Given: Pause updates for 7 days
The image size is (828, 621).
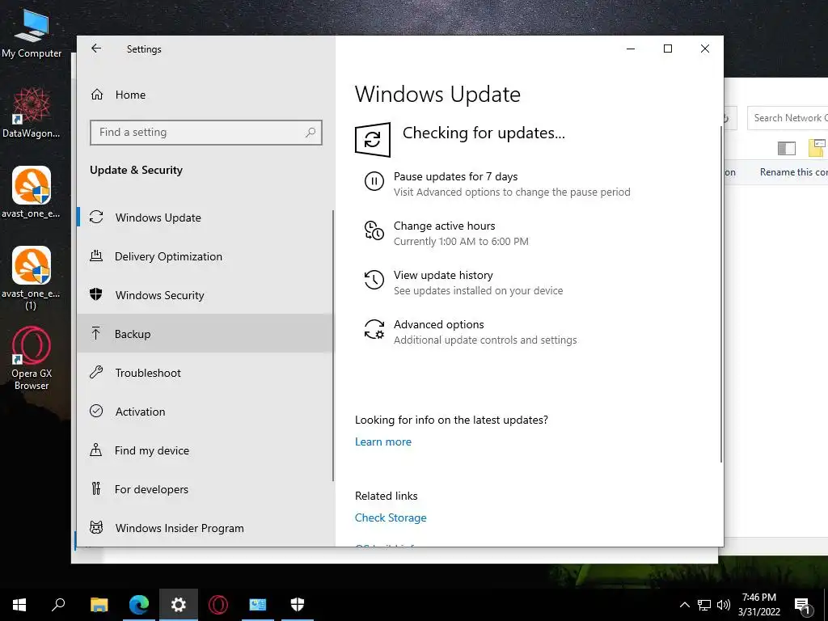Looking at the screenshot, I should (x=455, y=176).
